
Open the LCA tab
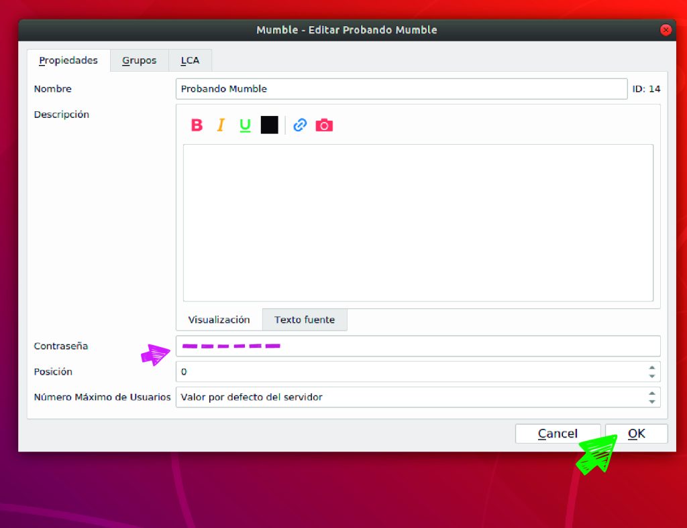(190, 60)
